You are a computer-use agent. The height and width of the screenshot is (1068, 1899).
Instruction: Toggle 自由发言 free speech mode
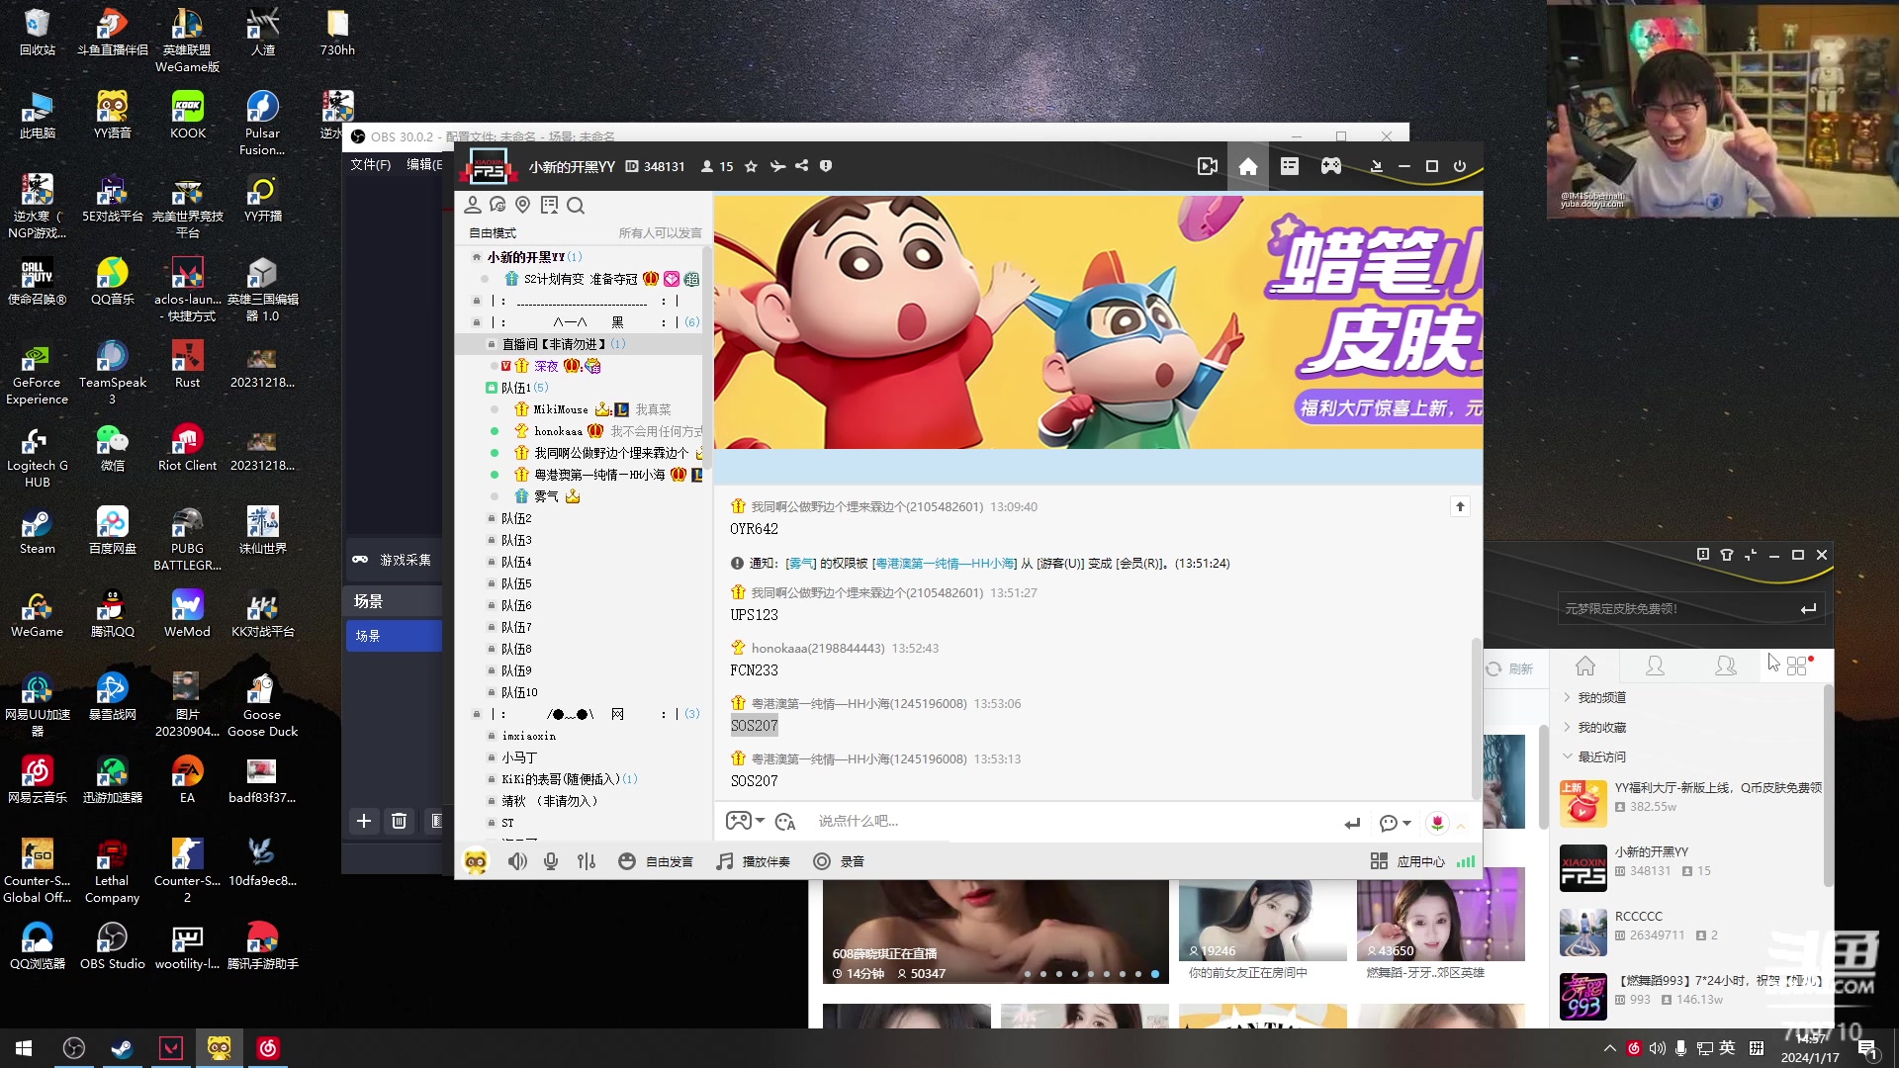(658, 860)
